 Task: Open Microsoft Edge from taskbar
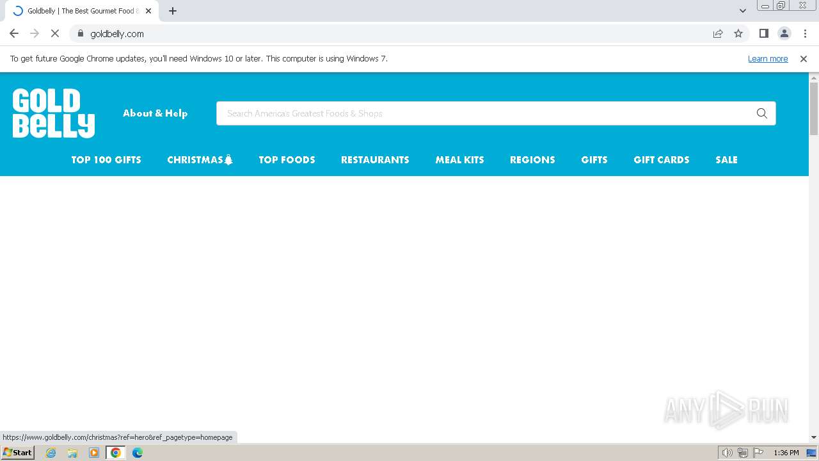[x=138, y=453]
